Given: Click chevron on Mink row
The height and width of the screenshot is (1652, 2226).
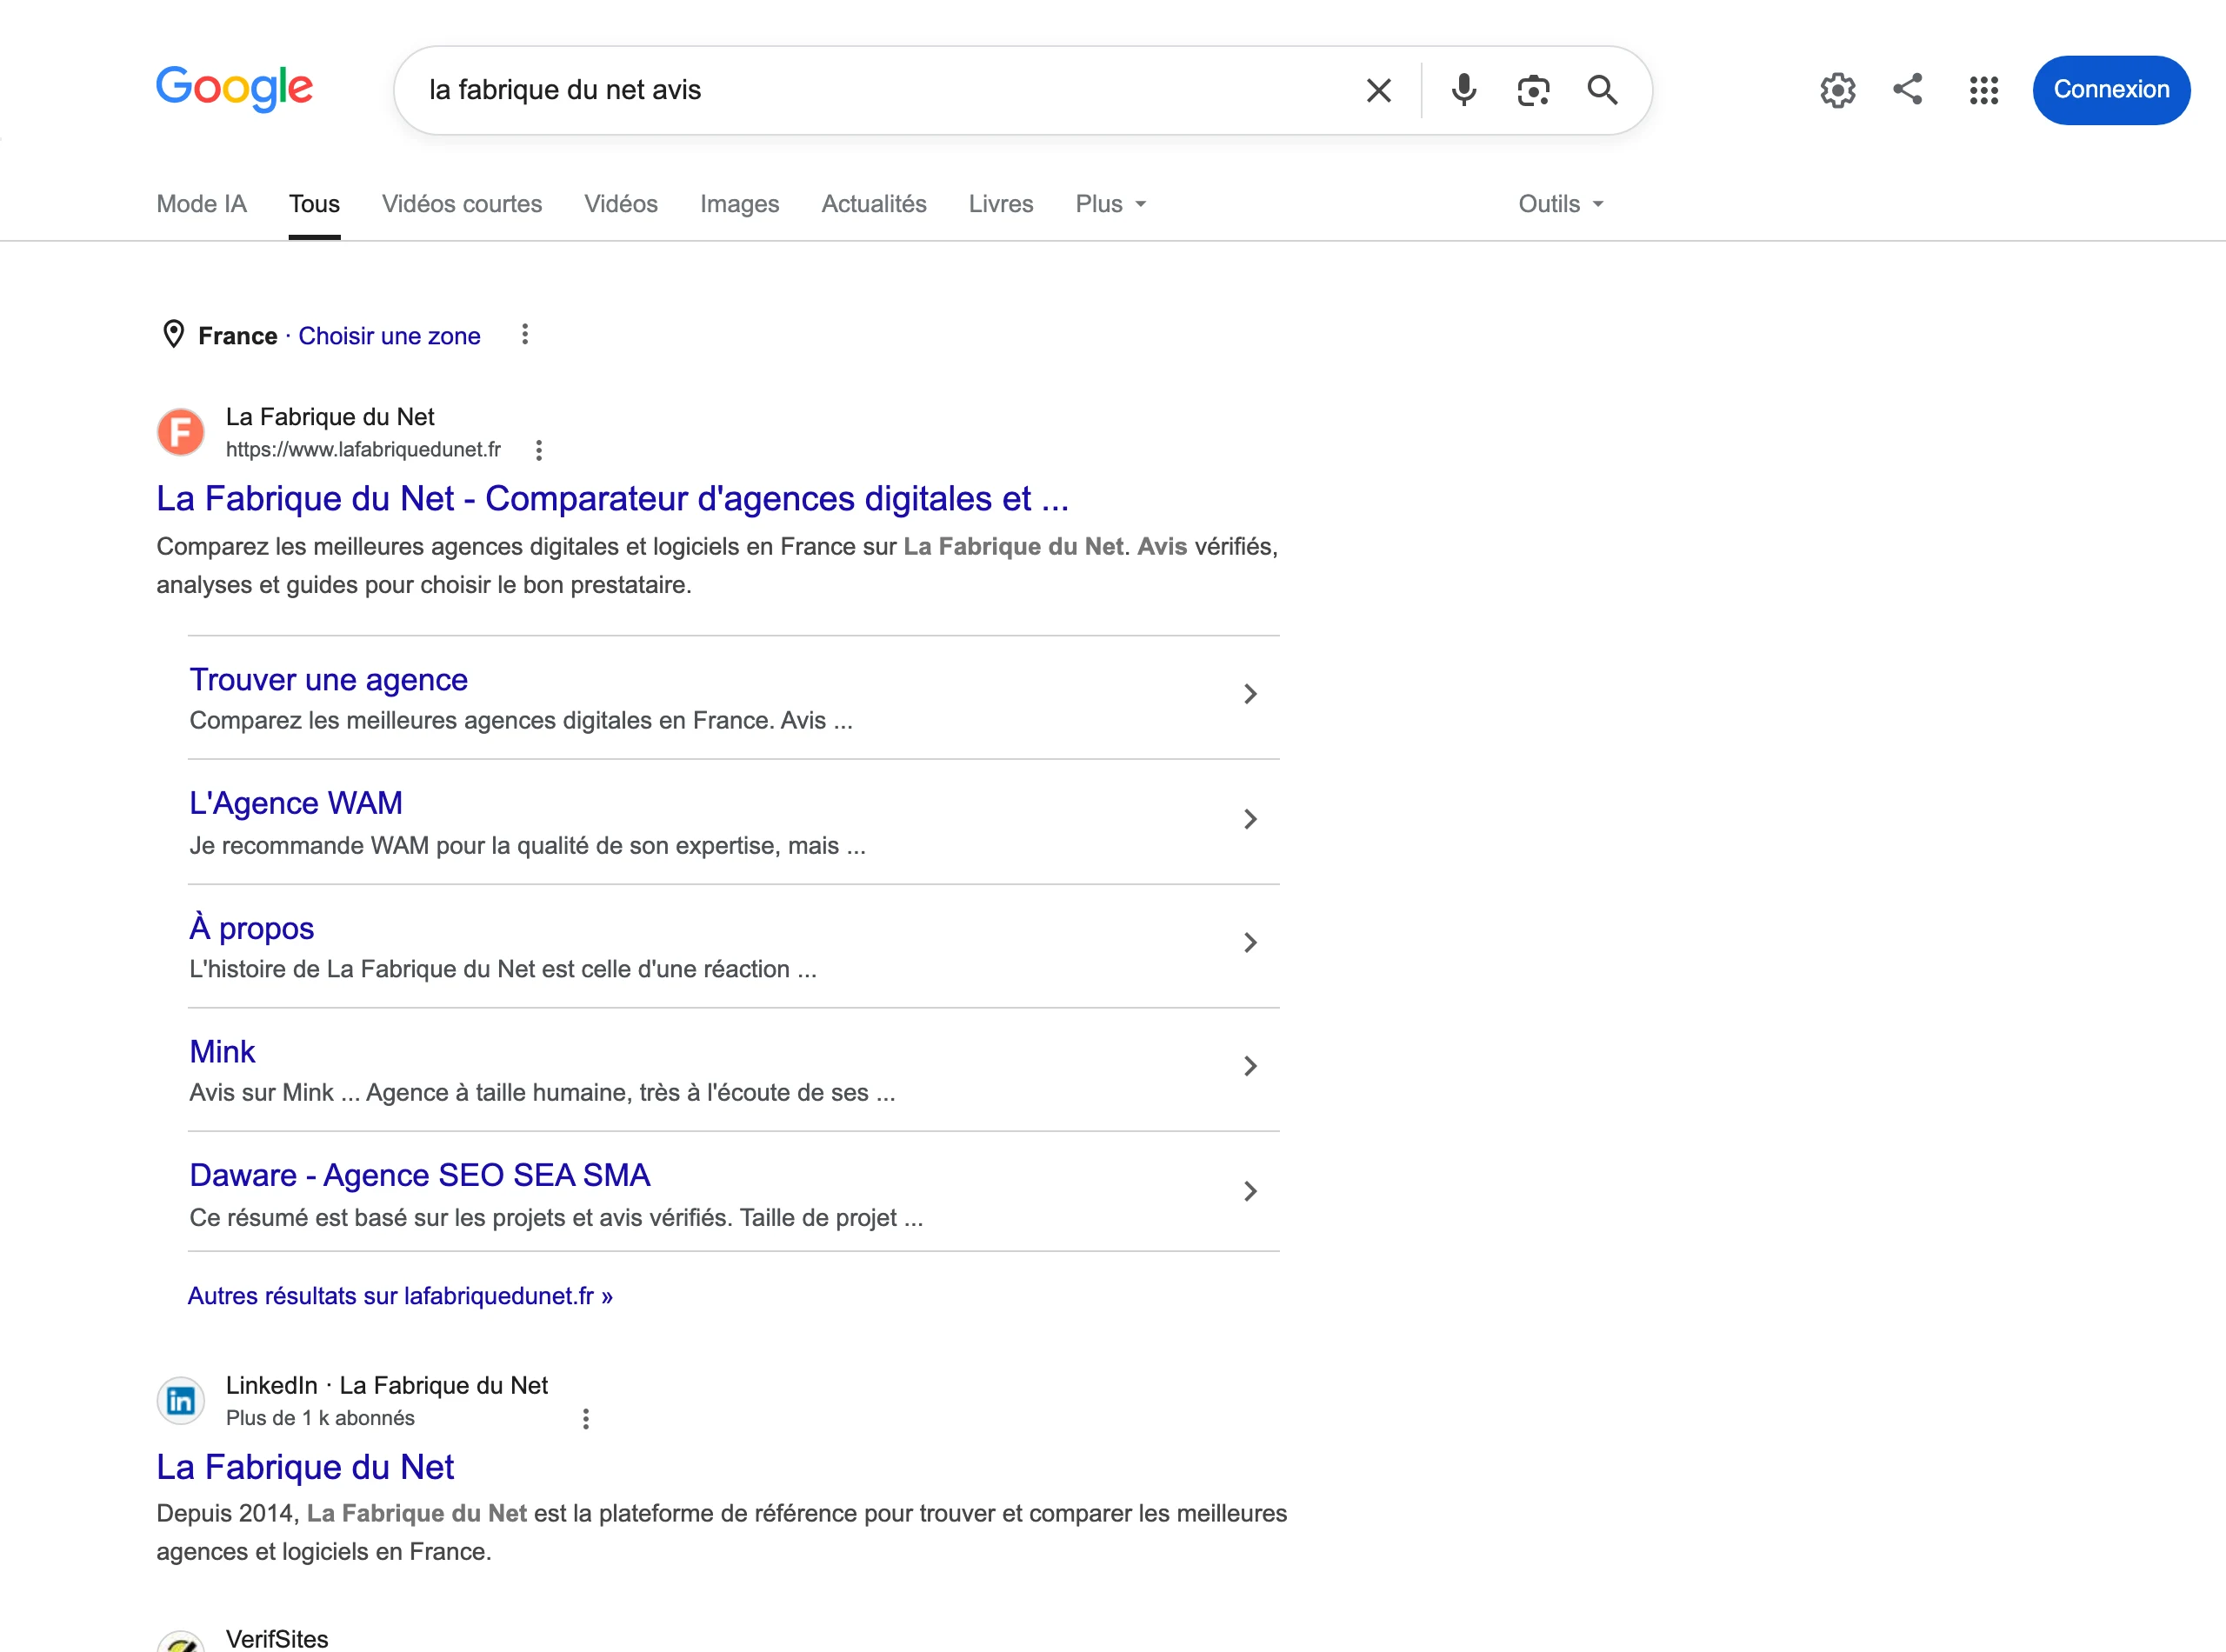Looking at the screenshot, I should 1250,1066.
